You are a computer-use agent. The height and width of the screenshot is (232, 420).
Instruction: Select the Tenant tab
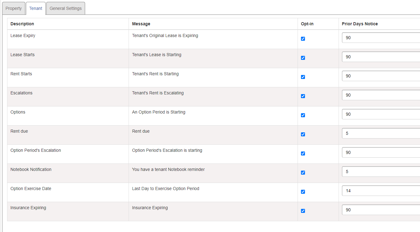point(36,8)
